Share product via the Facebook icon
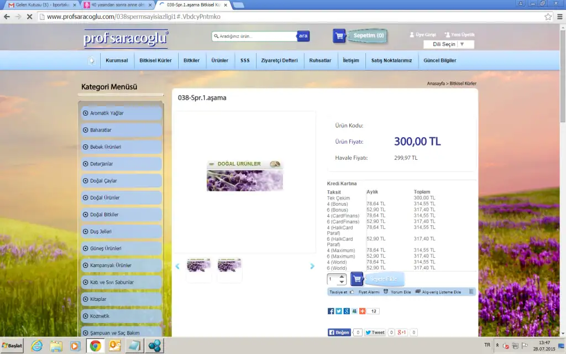Image resolution: width=566 pixels, height=354 pixels. pyautogui.click(x=331, y=311)
